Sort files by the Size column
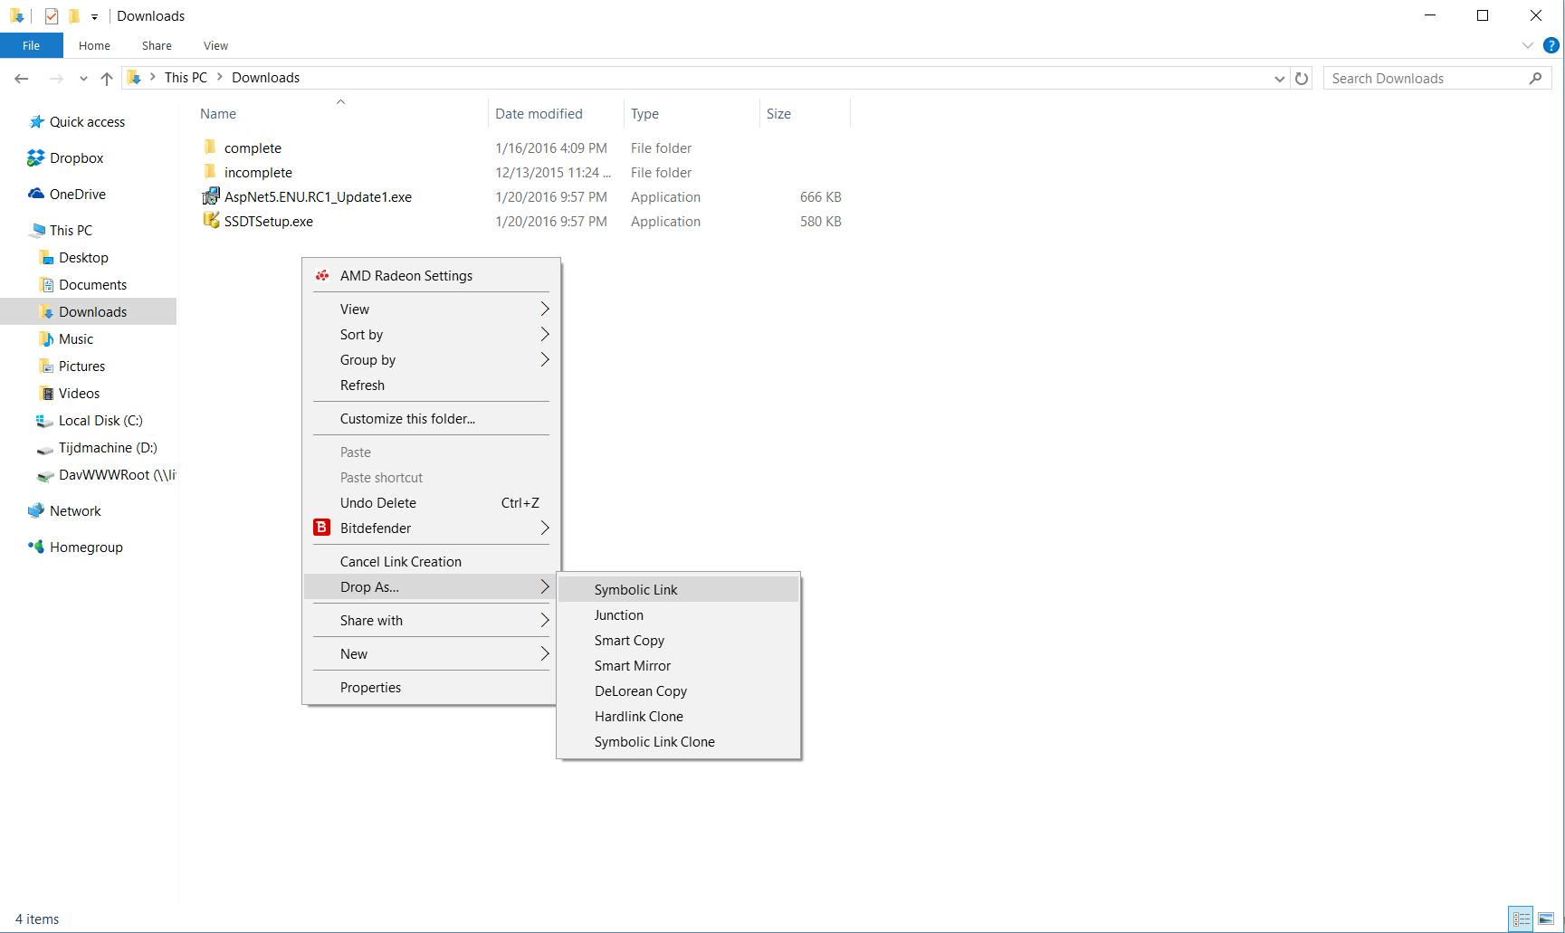 (805, 113)
